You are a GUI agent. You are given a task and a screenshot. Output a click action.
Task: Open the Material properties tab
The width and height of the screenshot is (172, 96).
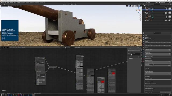pyautogui.click(x=143, y=59)
